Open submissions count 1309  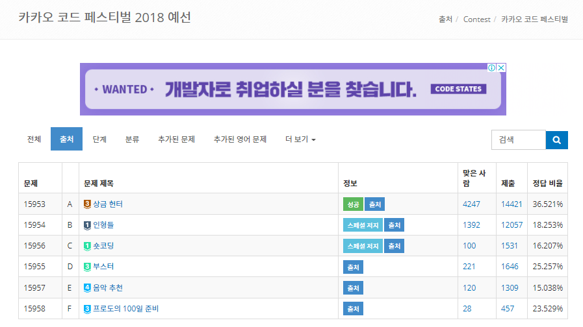(510, 287)
